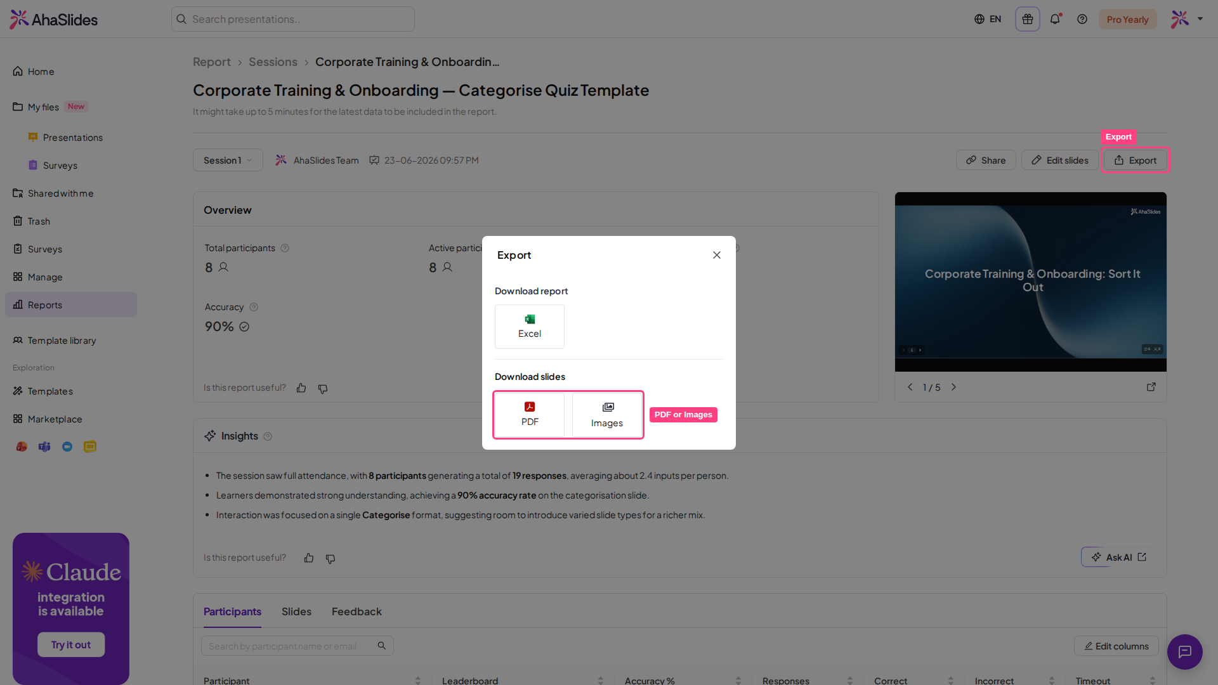1218x685 pixels.
Task: Open Presentations under My files
Action: [x=72, y=138]
